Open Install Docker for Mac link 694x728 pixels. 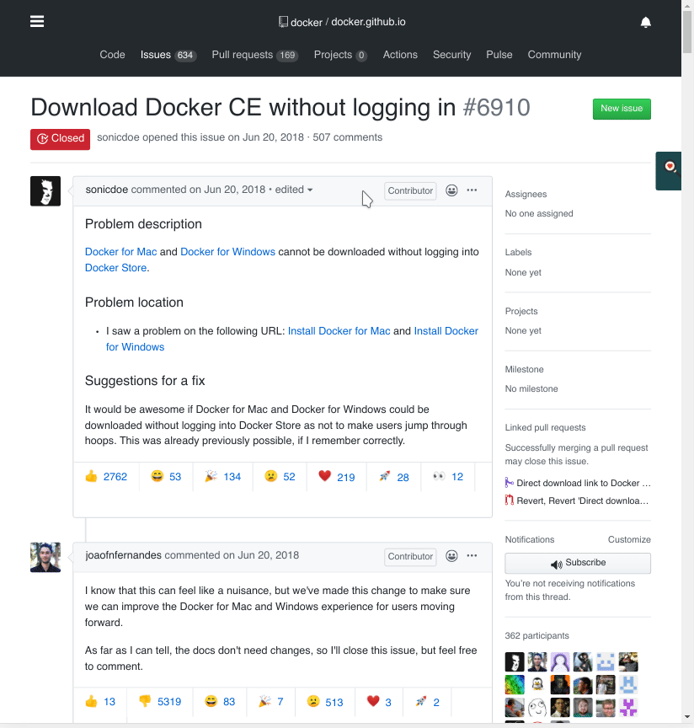tap(339, 331)
